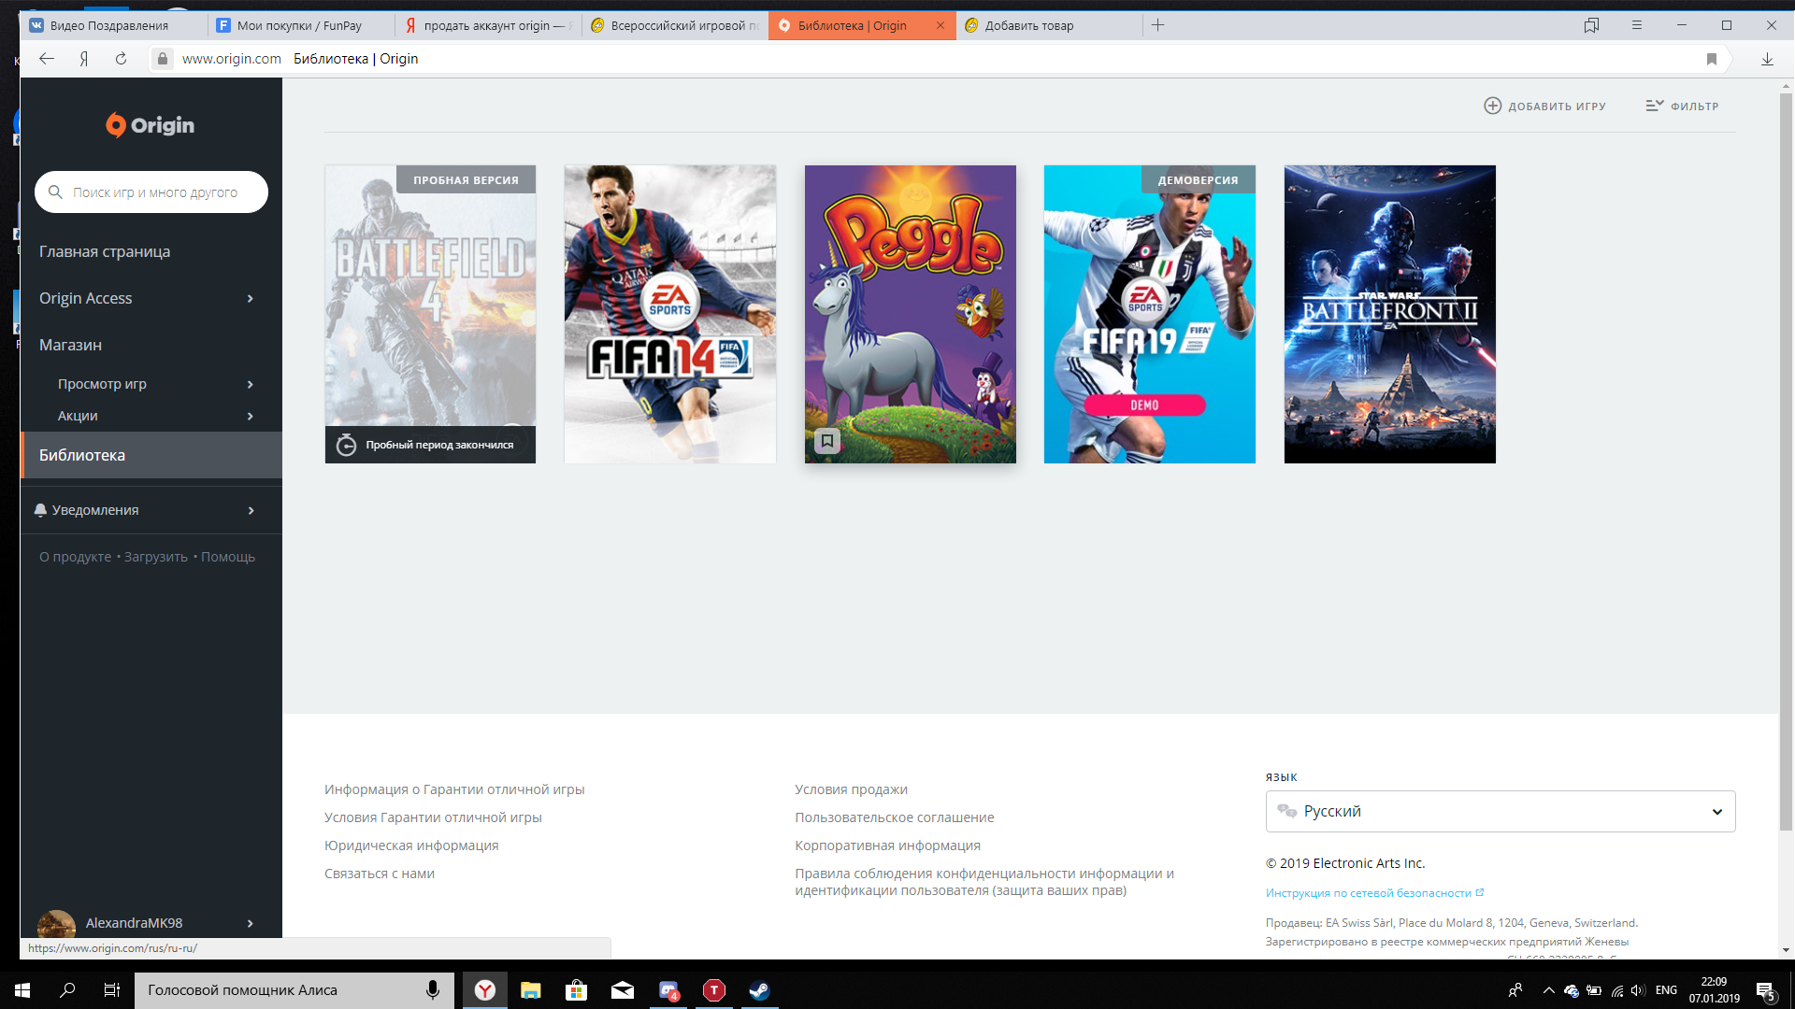This screenshot has width=1795, height=1009.
Task: Expand the AlexandraMK98 account menu
Action: coord(250,923)
